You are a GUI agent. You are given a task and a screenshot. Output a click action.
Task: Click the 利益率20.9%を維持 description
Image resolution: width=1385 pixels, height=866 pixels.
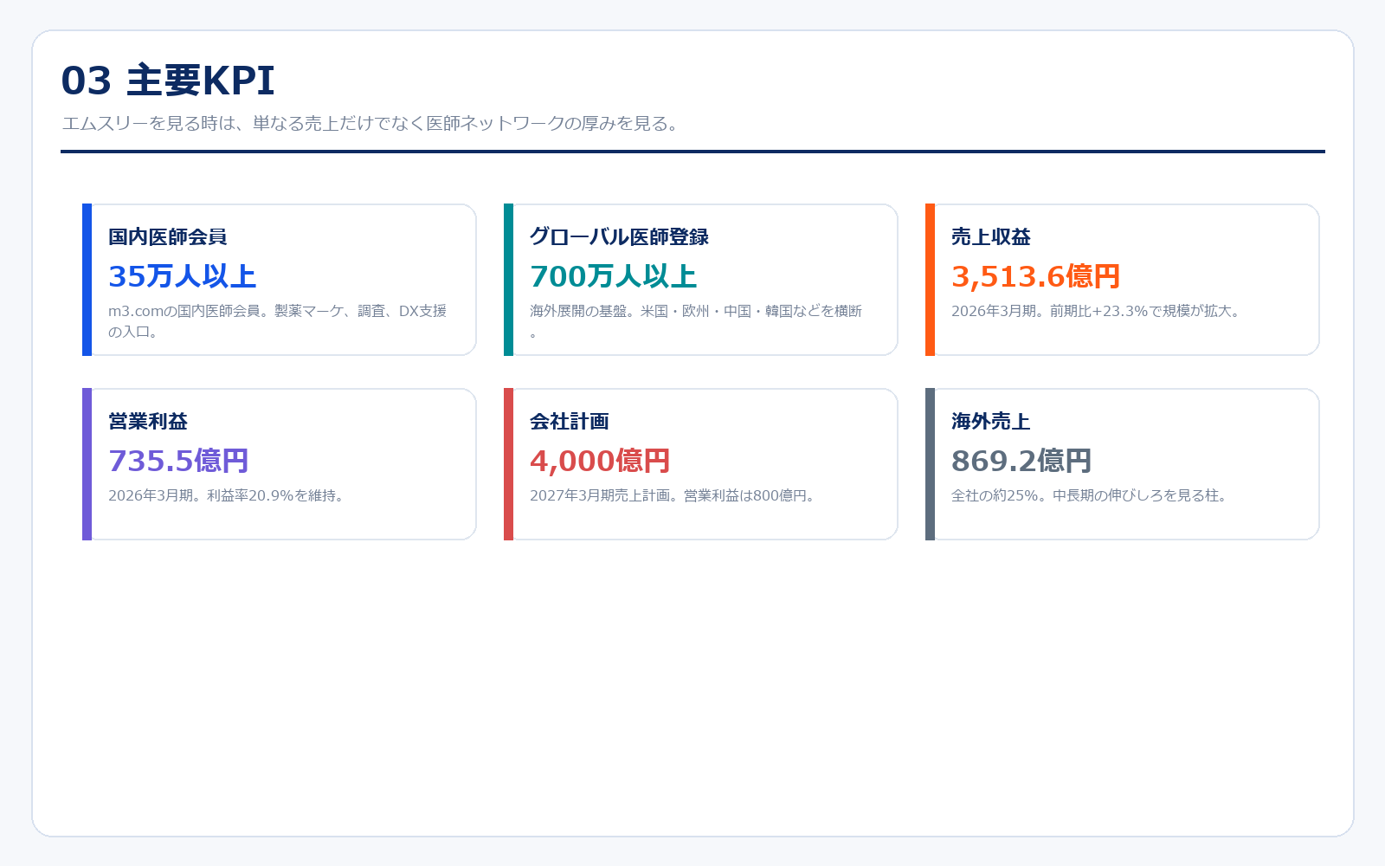pos(228,495)
